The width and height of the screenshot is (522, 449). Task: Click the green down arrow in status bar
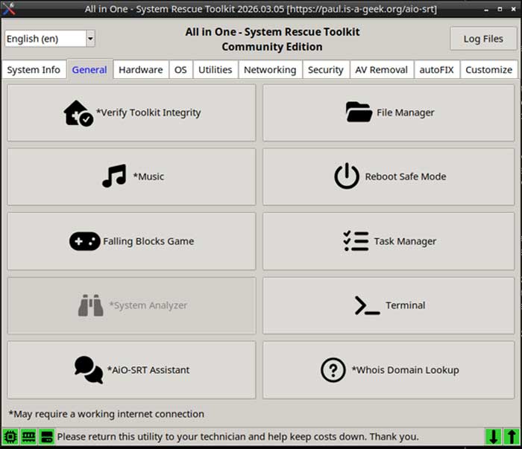pyautogui.click(x=493, y=436)
